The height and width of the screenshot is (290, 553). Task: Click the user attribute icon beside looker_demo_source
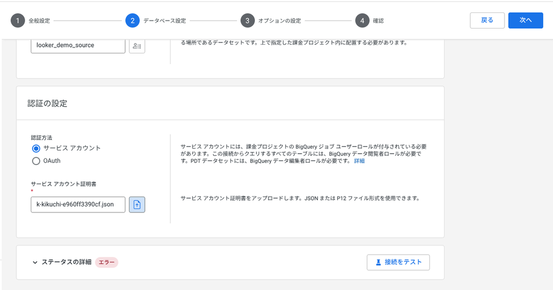137,46
